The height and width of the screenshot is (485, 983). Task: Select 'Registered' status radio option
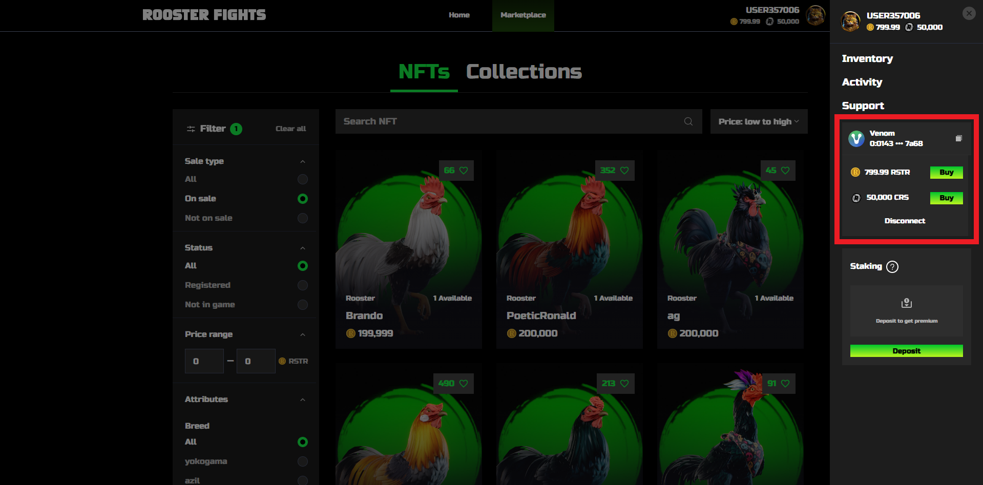[302, 285]
